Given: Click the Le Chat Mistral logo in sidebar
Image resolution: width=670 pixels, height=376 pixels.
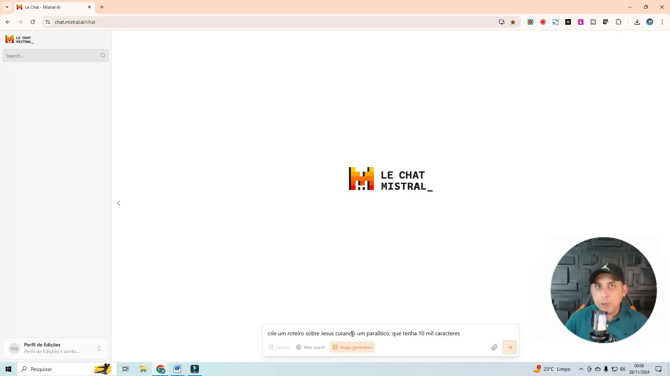Looking at the screenshot, I should (20, 39).
